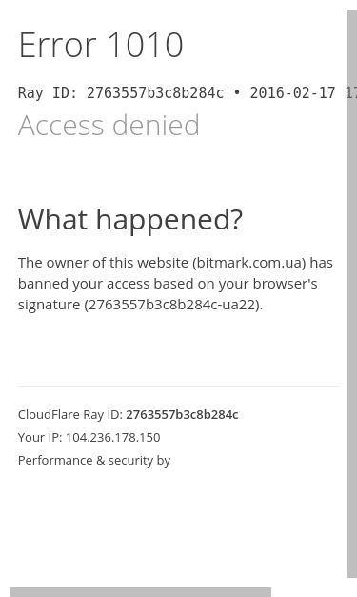The width and height of the screenshot is (357, 597).
Task: Click the 104.236.178.150 IP address
Action: [x=113, y=437]
